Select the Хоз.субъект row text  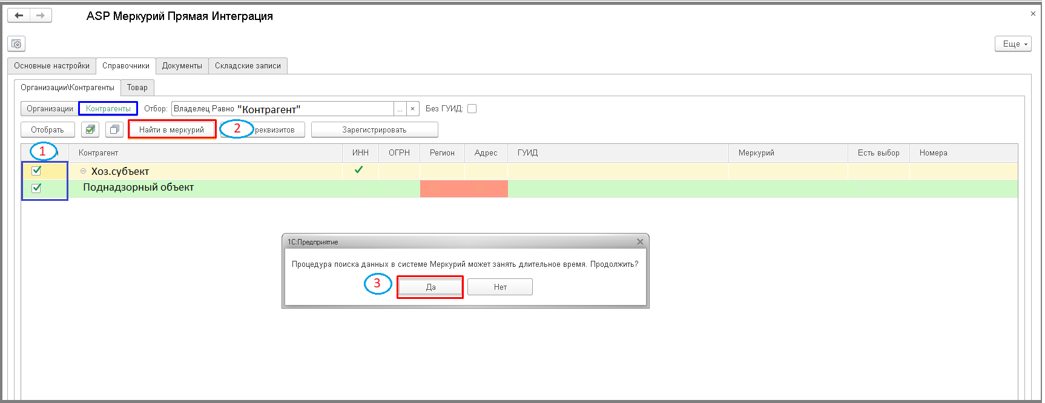[x=120, y=171]
